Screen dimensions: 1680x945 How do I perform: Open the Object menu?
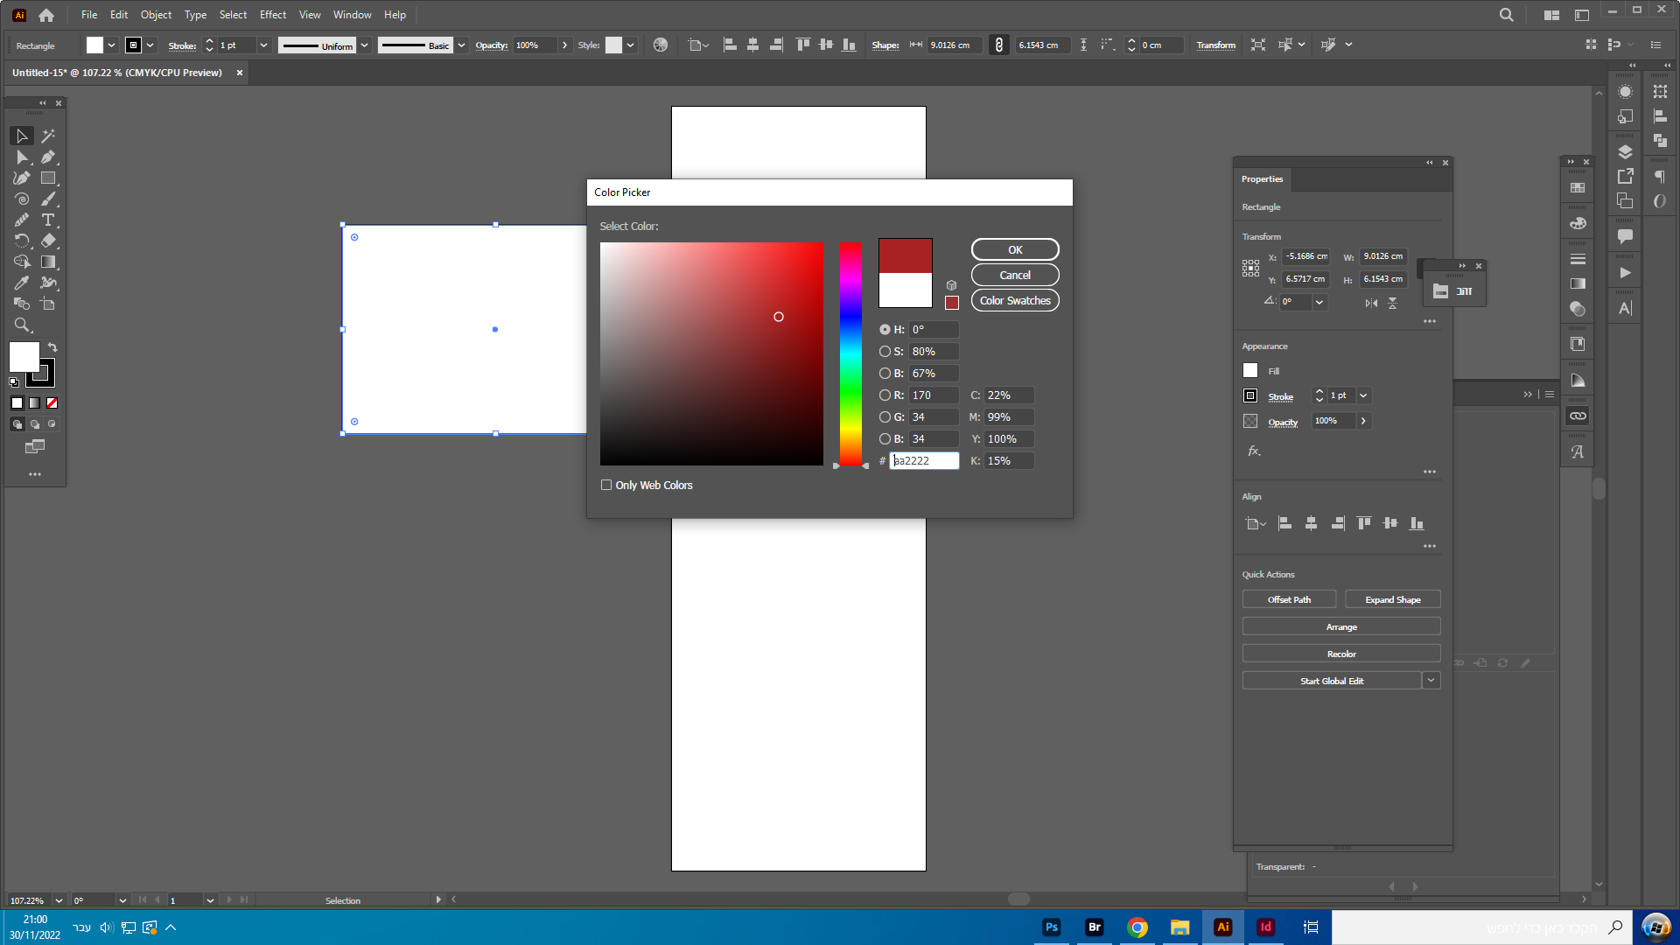[x=156, y=15]
